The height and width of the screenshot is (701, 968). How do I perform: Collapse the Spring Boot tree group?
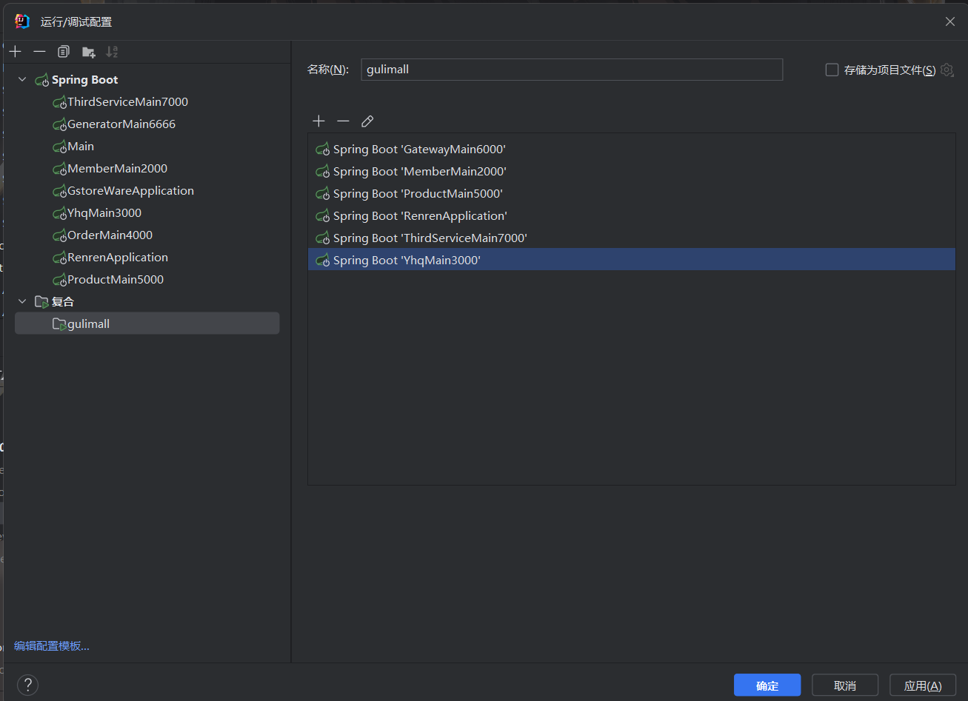coord(22,79)
